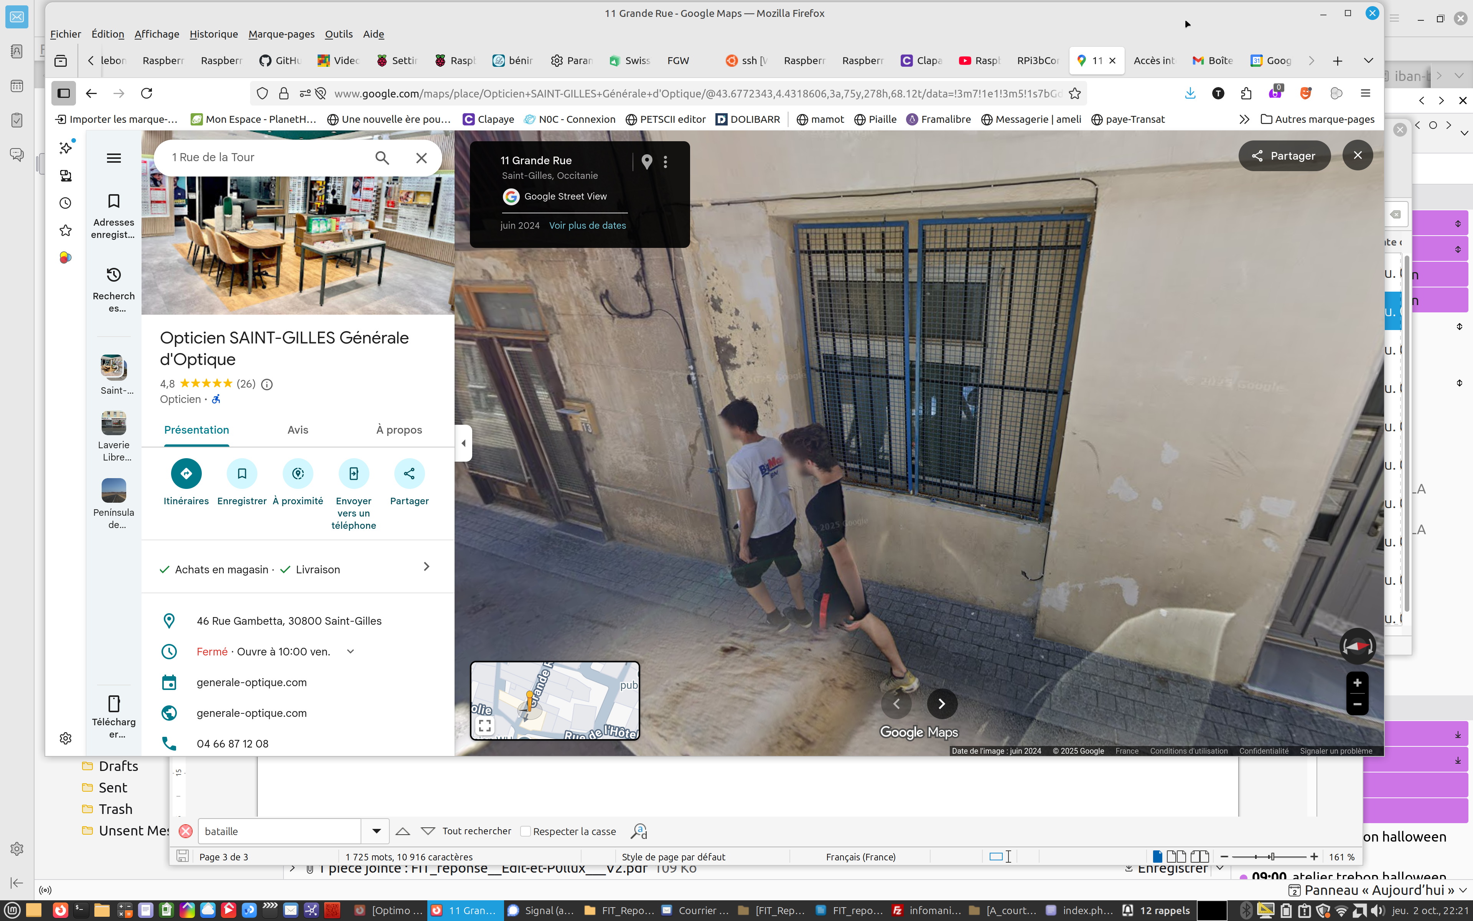The width and height of the screenshot is (1473, 921).
Task: Open the Google Maps hamburger menu
Action: click(114, 158)
